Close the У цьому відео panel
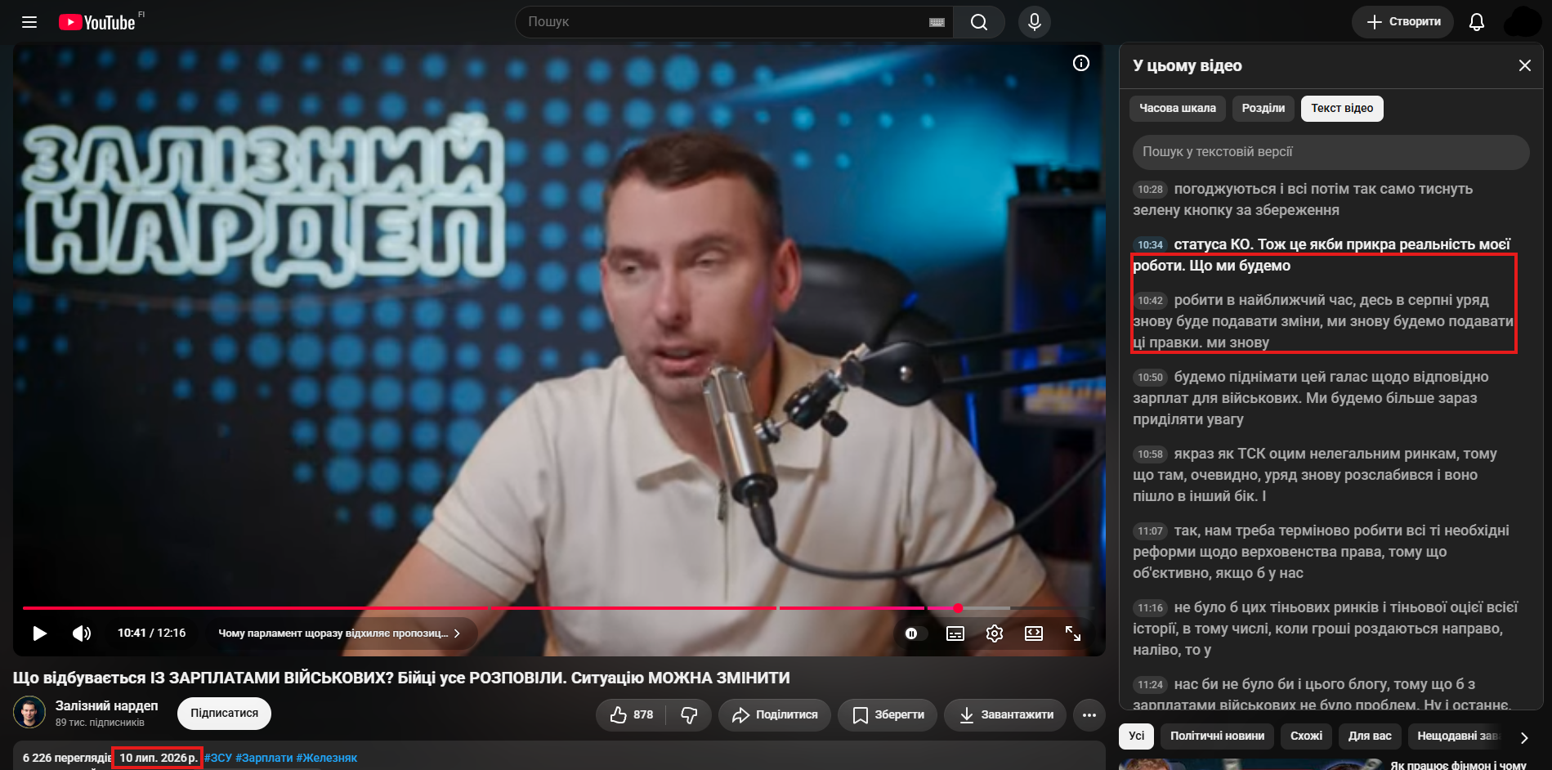1552x770 pixels. pos(1524,65)
